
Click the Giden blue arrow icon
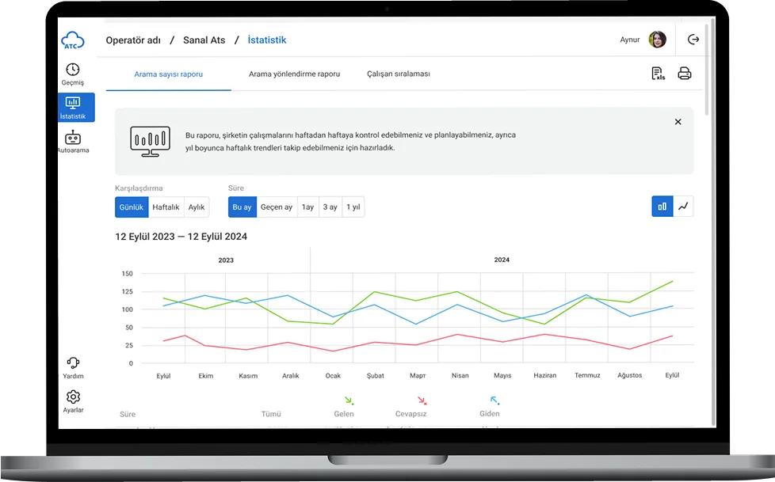pos(494,400)
